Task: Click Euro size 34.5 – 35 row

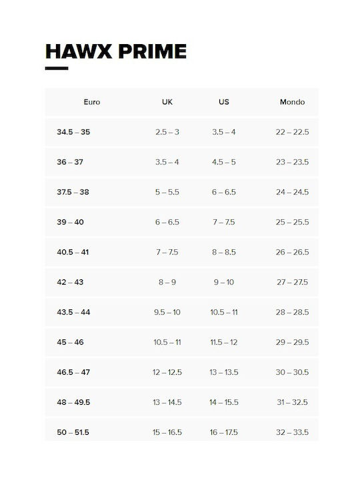Action: pyautogui.click(x=182, y=132)
